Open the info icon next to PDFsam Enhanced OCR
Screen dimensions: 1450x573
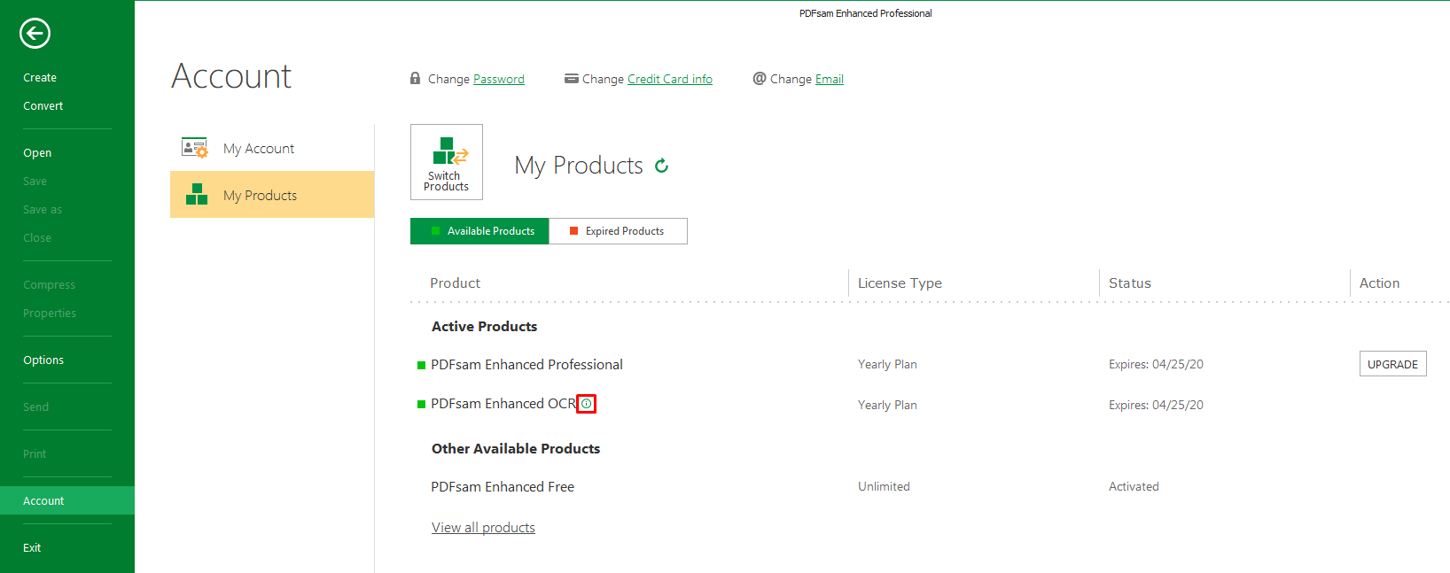tap(586, 404)
